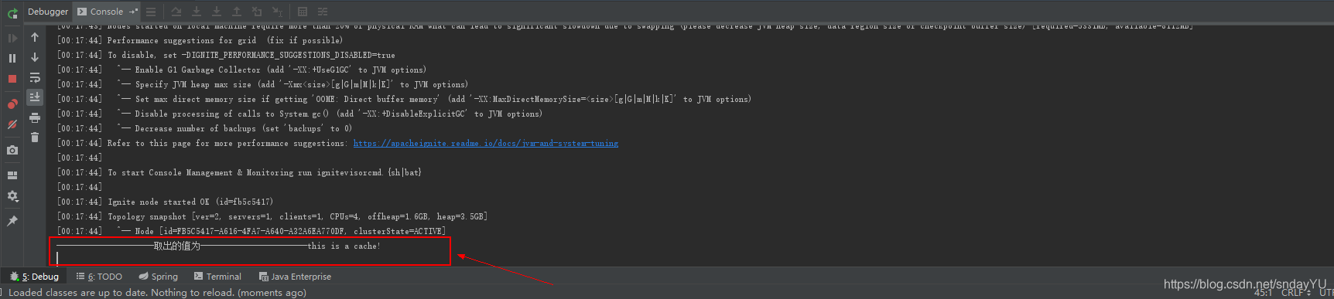Open the View Breakpoints icon
Image resolution: width=1334 pixels, height=299 pixels.
12,104
